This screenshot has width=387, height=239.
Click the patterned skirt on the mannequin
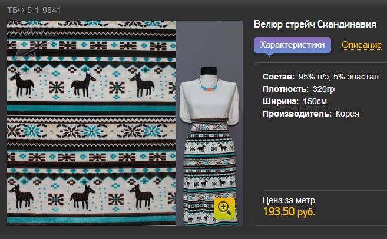[x=210, y=172]
